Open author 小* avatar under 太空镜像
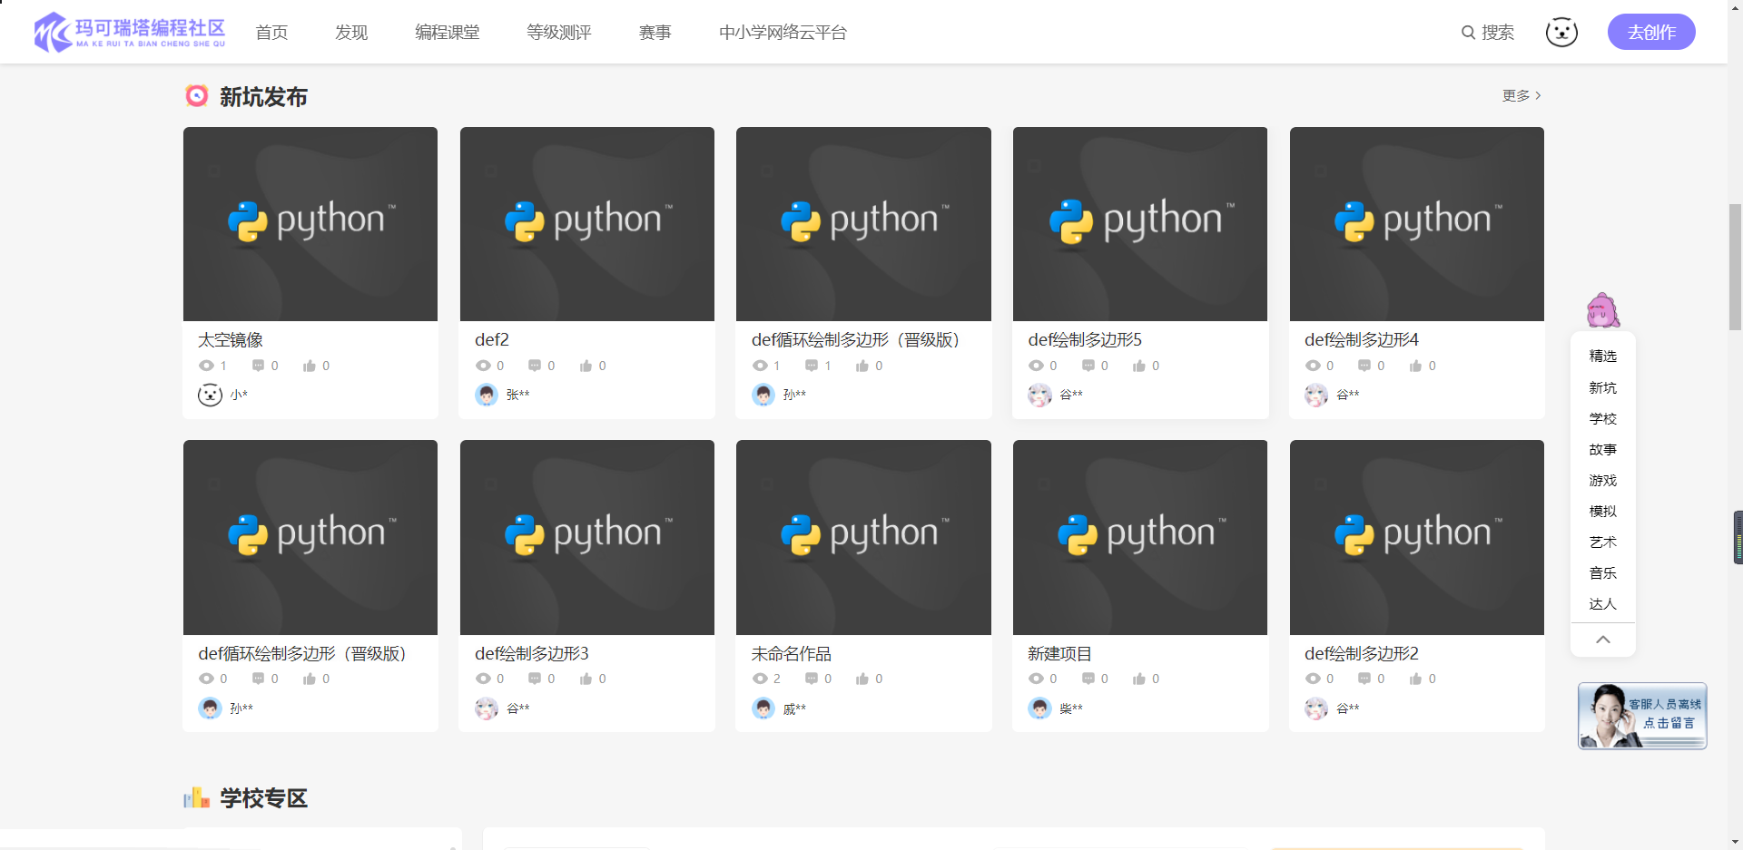Viewport: 1743px width, 850px height. click(210, 395)
